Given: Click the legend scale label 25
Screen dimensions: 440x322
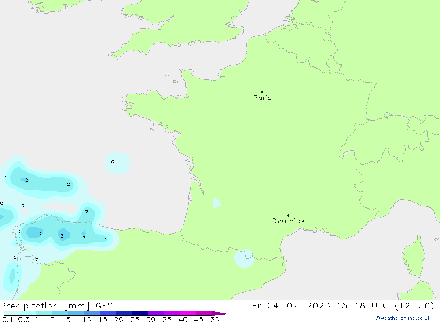Looking at the screenshot, I should (135, 319).
